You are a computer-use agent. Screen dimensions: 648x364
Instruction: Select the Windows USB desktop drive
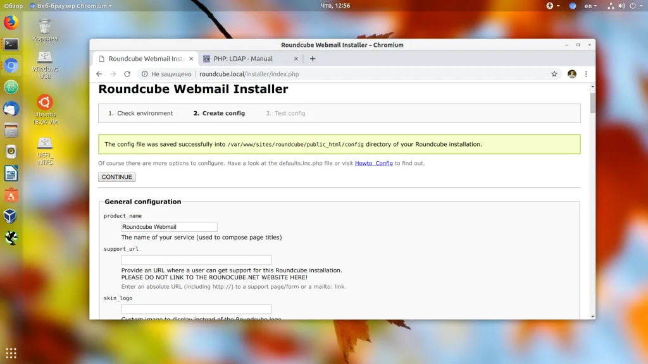[45, 65]
